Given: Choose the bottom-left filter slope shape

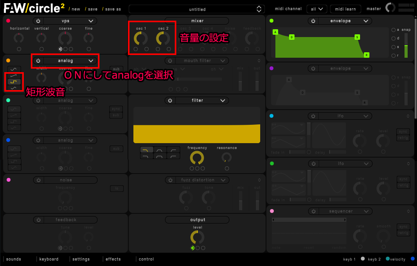Looking at the screenshot, I should [x=147, y=156].
